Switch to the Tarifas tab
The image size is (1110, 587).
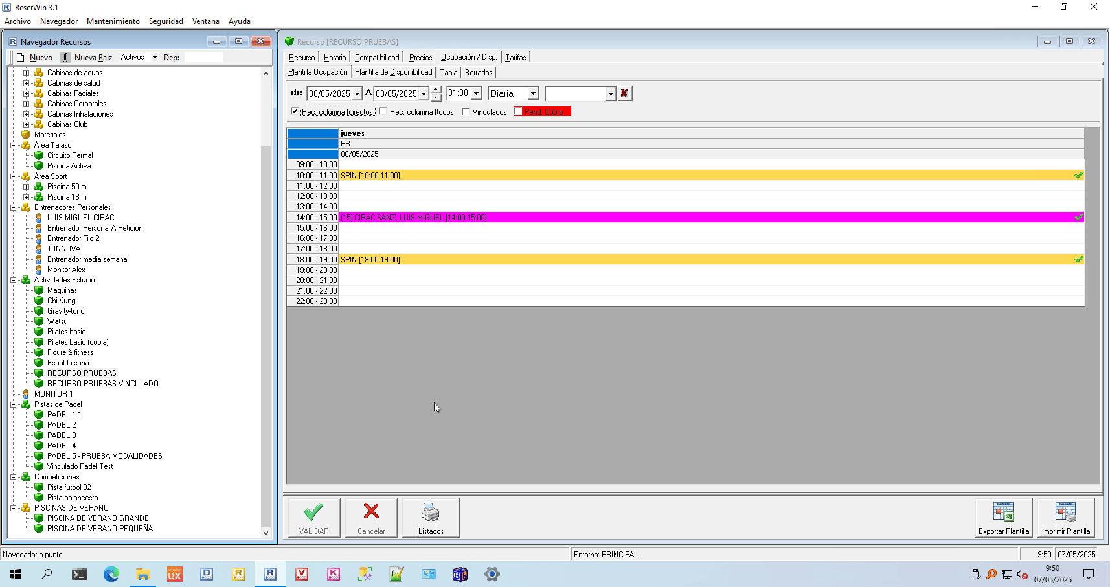pyautogui.click(x=515, y=58)
